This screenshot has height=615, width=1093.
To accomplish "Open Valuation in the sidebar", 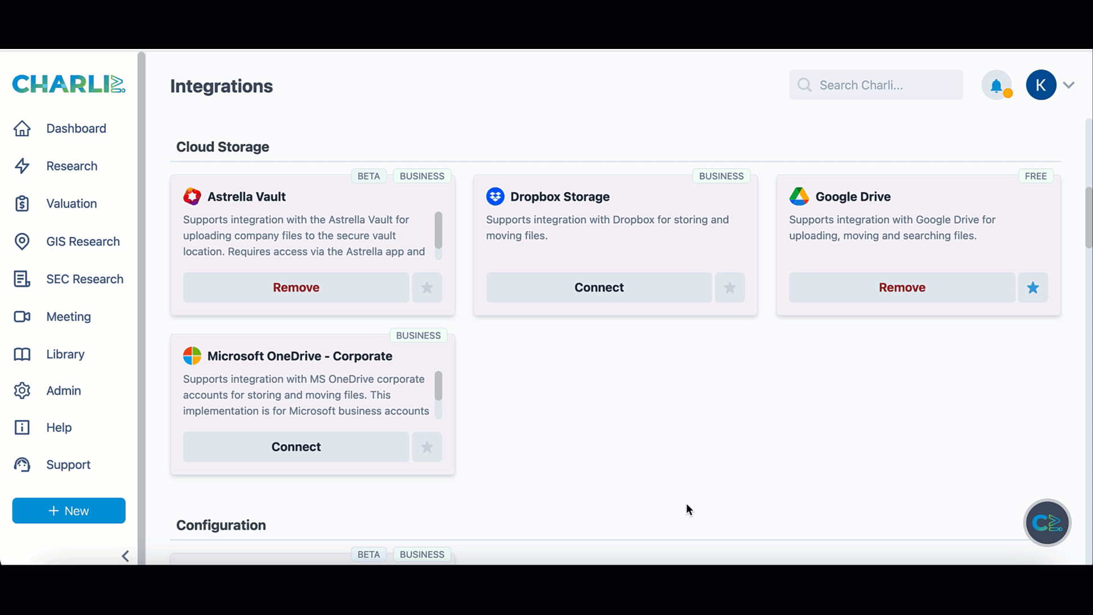I will click(x=72, y=204).
